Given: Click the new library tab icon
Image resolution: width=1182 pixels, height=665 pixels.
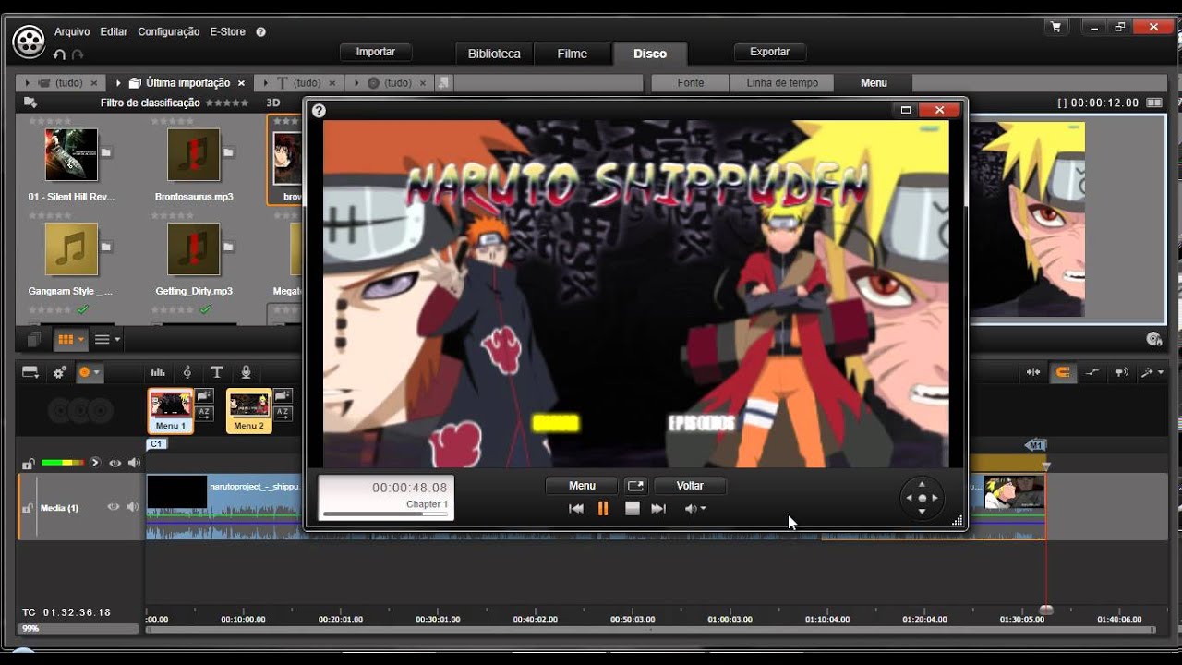Looking at the screenshot, I should tap(444, 82).
